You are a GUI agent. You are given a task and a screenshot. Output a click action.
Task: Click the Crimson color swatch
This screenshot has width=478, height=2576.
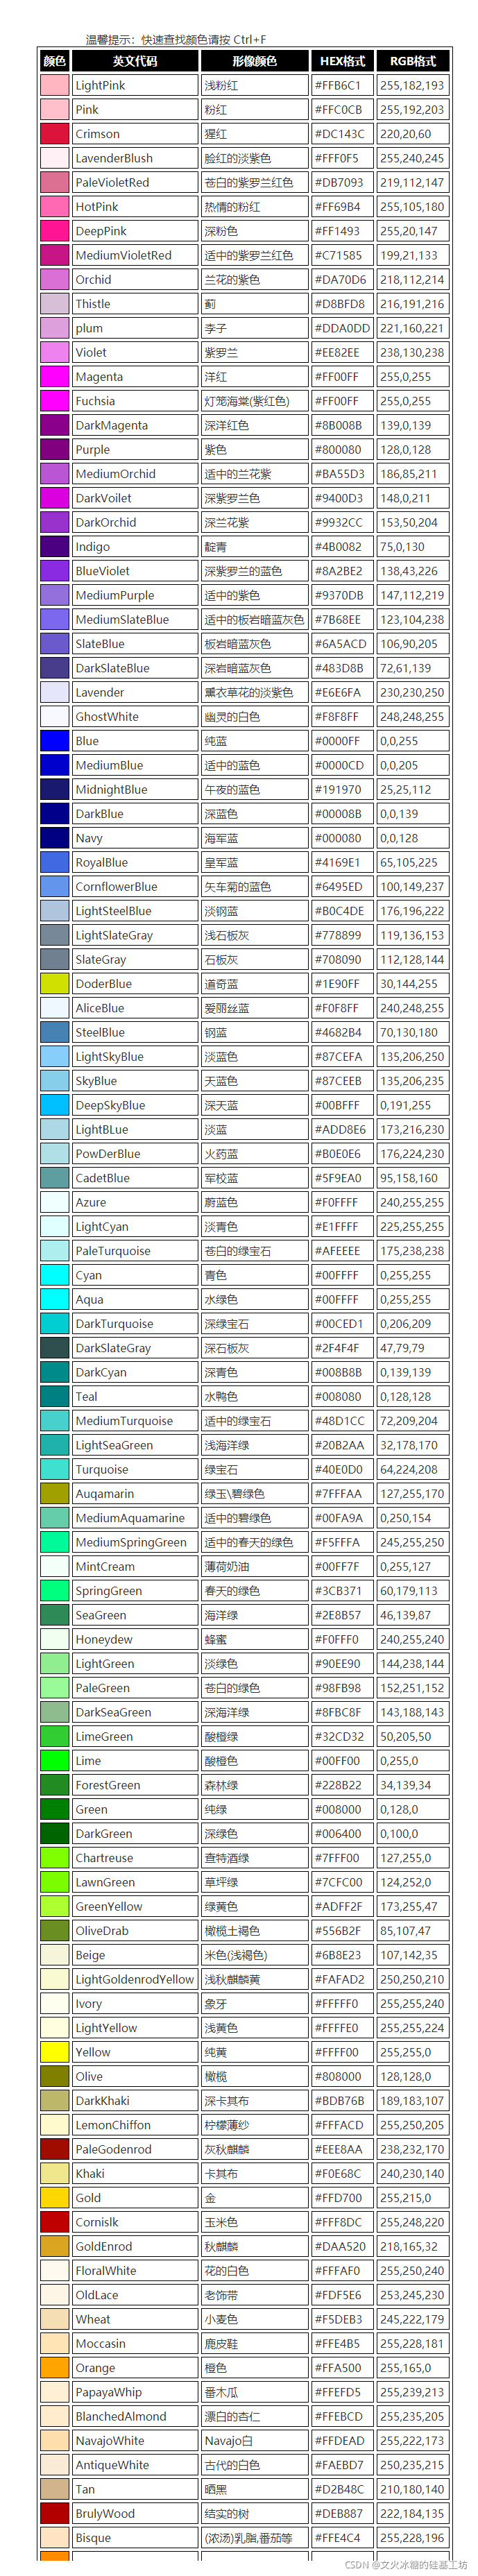click(x=54, y=133)
